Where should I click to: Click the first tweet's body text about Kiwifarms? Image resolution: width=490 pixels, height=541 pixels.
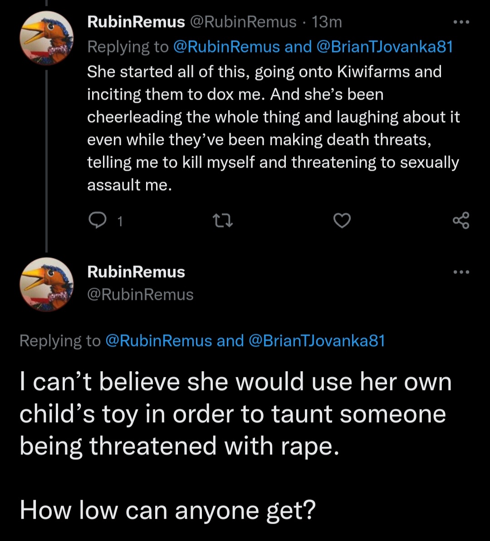(273, 128)
